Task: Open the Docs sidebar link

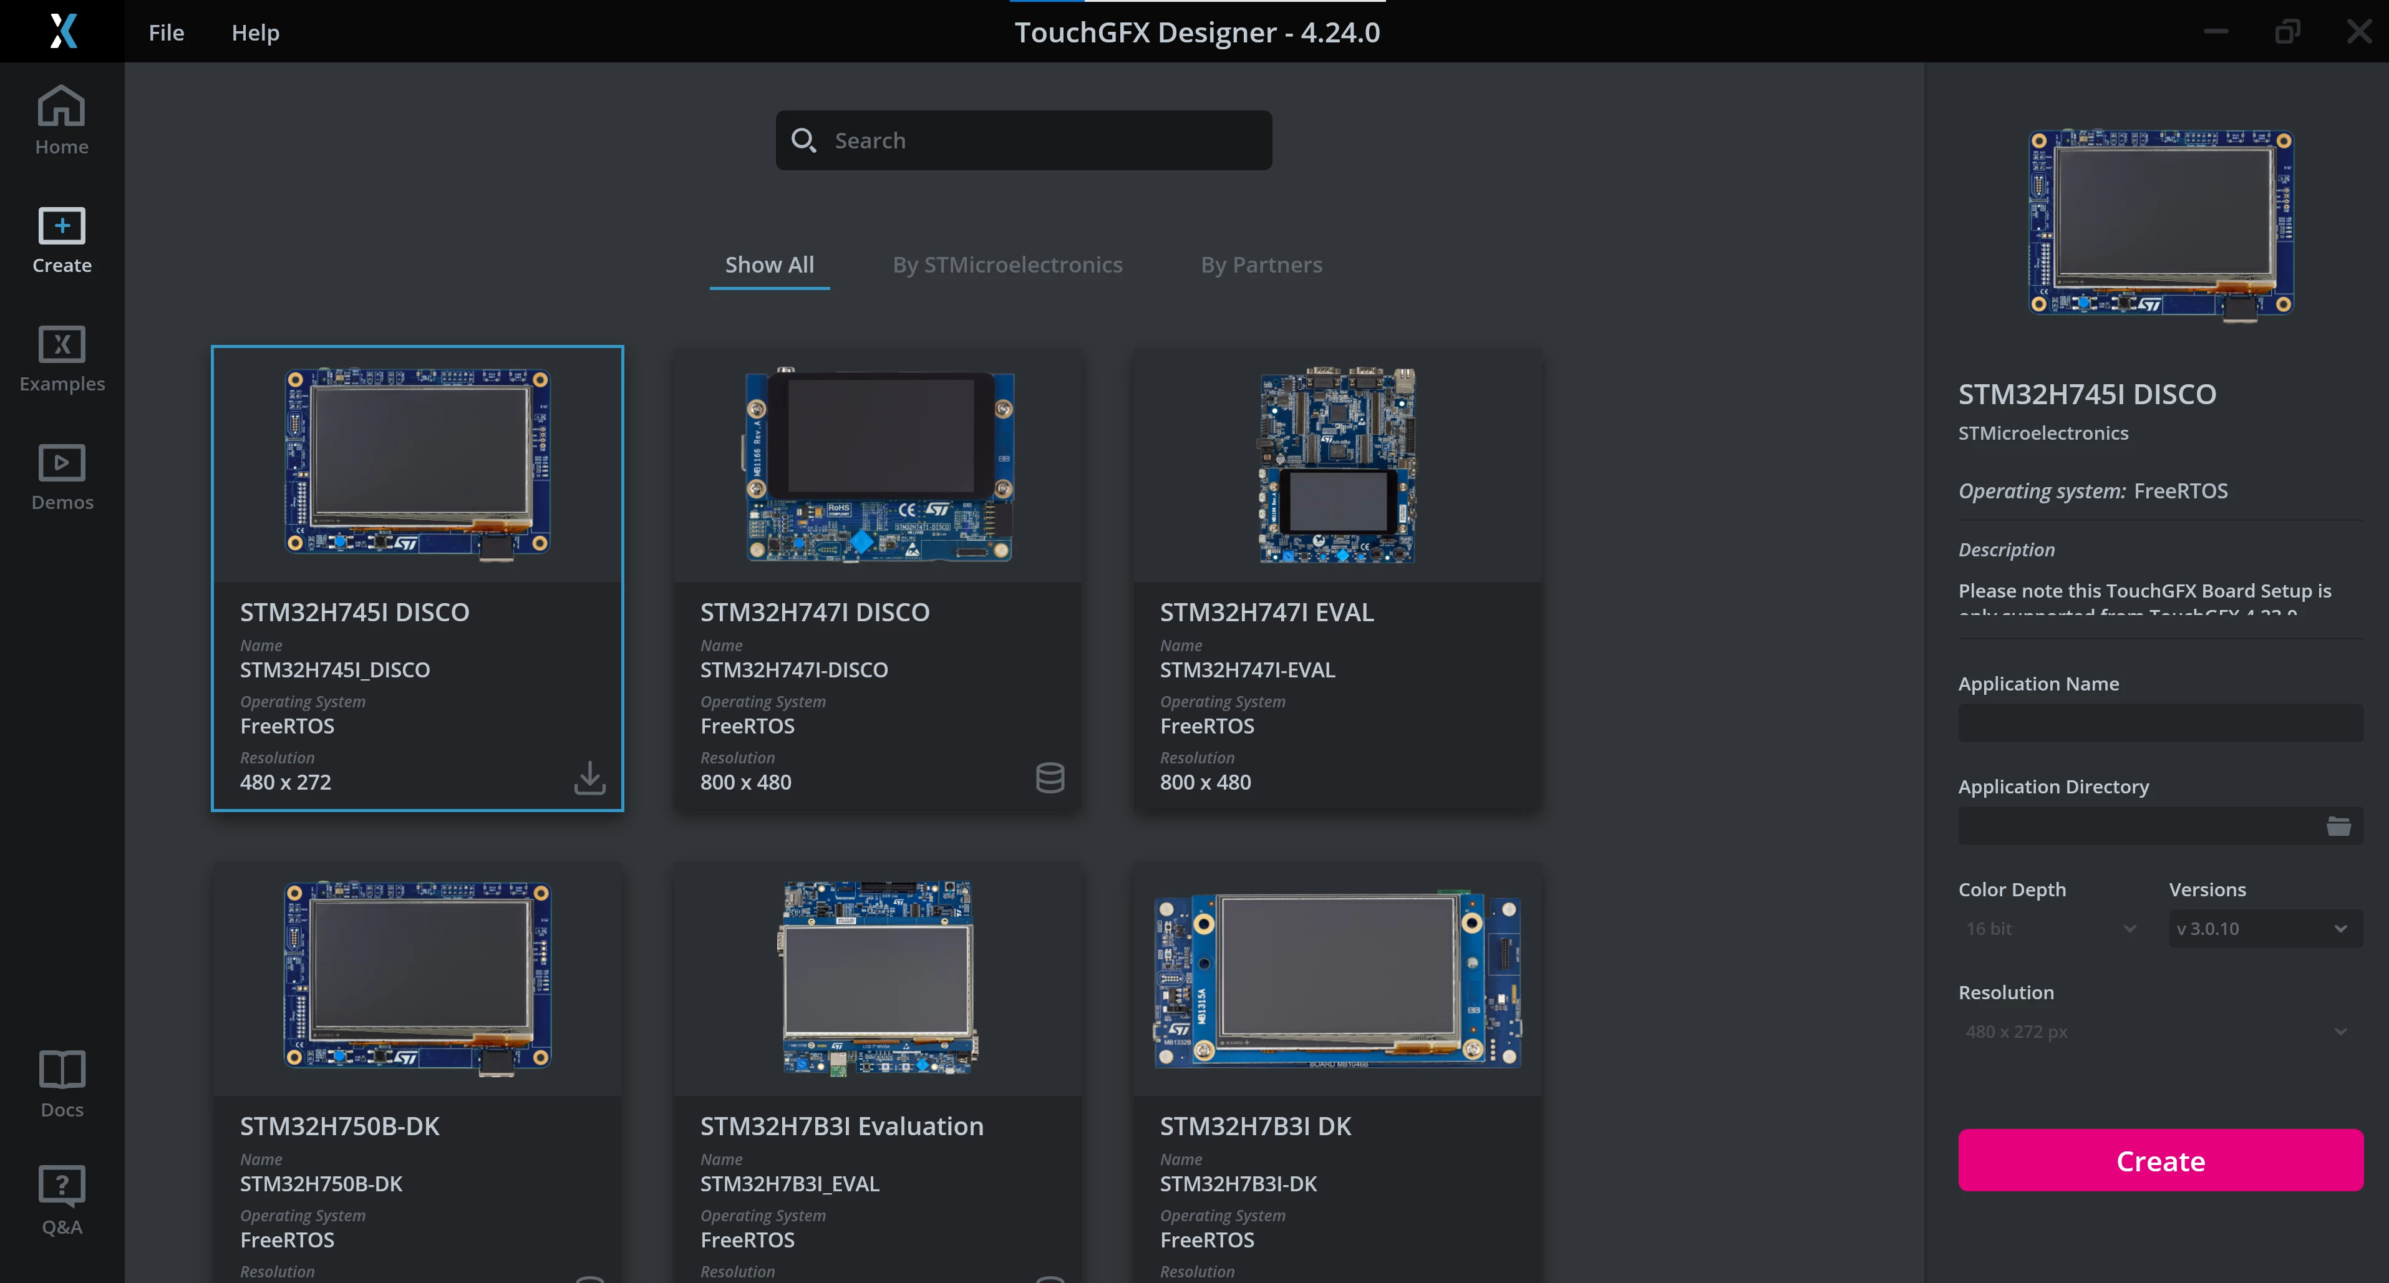Action: point(62,1083)
